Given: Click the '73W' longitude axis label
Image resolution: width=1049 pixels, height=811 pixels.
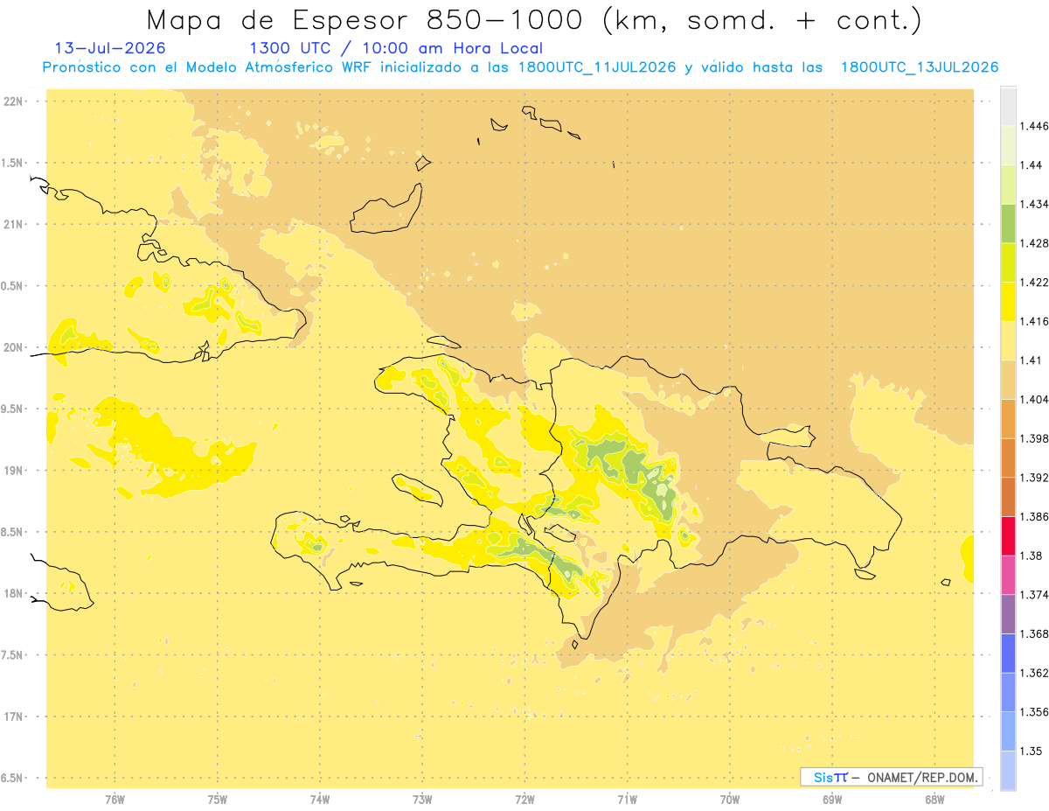Looking at the screenshot, I should tap(422, 800).
